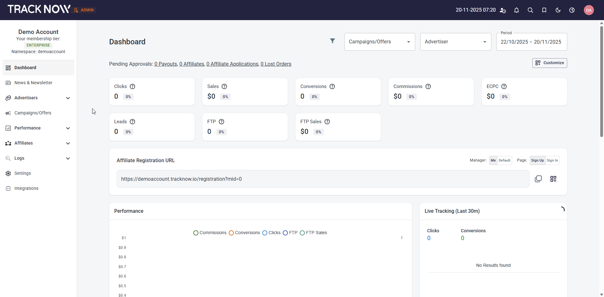Click the bookmark icon in top bar
Viewport: 604px width, 297px height.
(x=544, y=10)
